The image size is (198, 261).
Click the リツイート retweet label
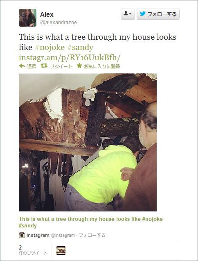coord(61,66)
